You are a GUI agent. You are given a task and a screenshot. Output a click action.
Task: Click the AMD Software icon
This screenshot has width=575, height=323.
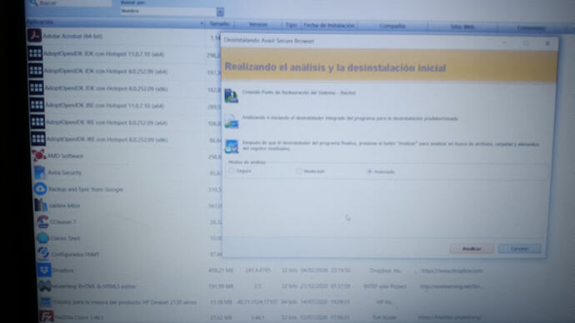tap(39, 156)
